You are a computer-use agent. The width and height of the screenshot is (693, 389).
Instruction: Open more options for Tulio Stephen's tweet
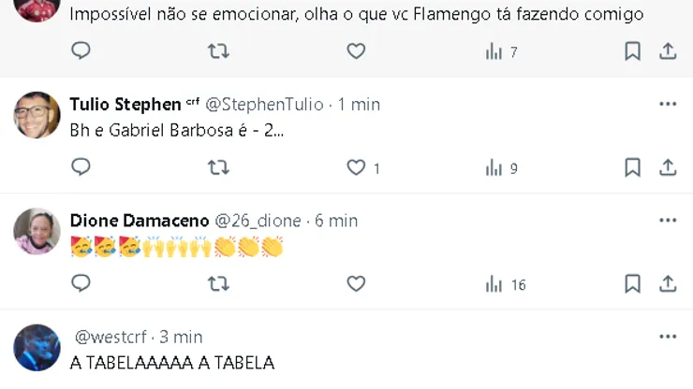668,104
